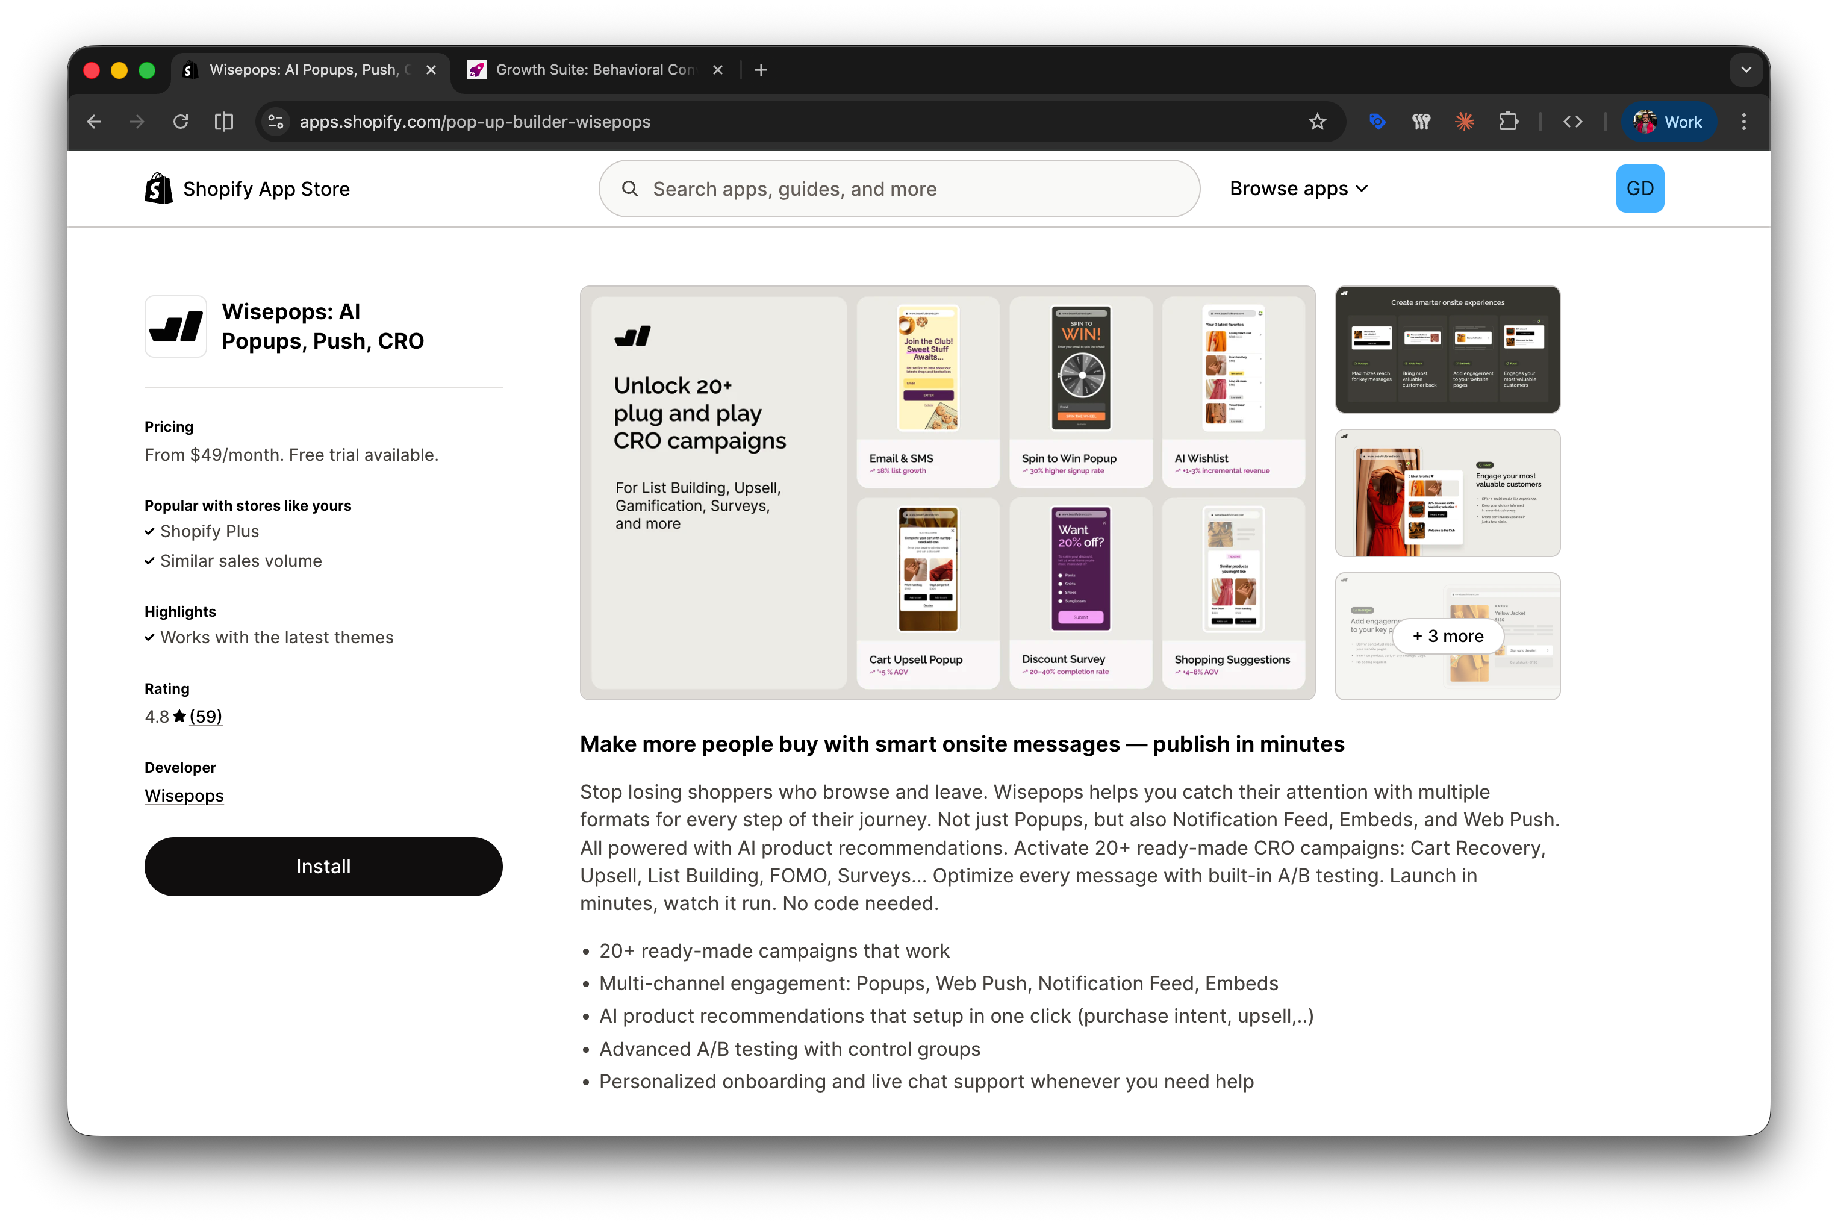The image size is (1838, 1225).
Task: Switch to Growth Suite tab
Action: click(595, 70)
